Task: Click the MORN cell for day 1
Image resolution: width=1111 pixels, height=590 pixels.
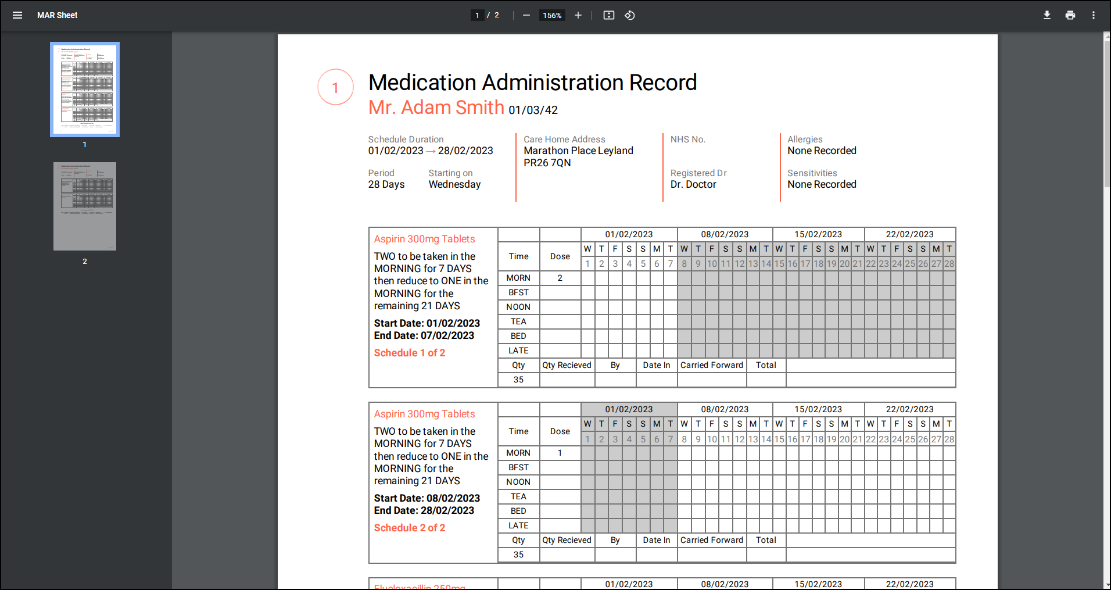Action: [x=587, y=278]
